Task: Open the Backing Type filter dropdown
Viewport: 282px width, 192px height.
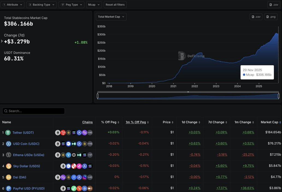Action: (42, 5)
